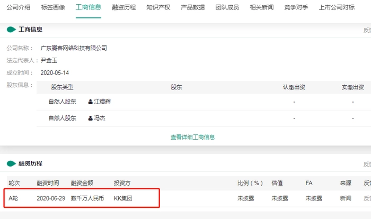371x219 pixels.
Task: Click the 查看详细工商信息 link
Action: pyautogui.click(x=192, y=137)
